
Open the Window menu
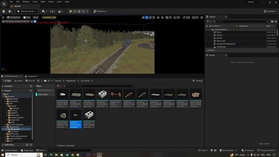pyautogui.click(x=26, y=2)
